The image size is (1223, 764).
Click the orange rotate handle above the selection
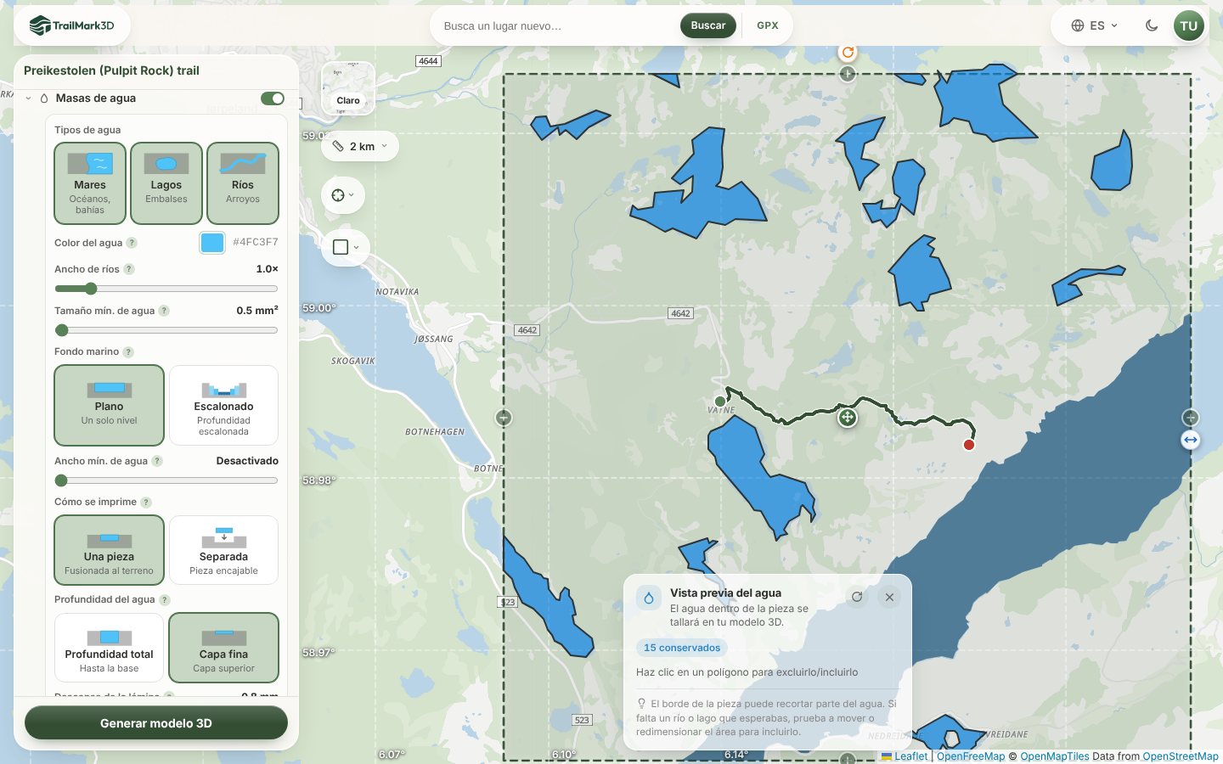click(x=848, y=52)
